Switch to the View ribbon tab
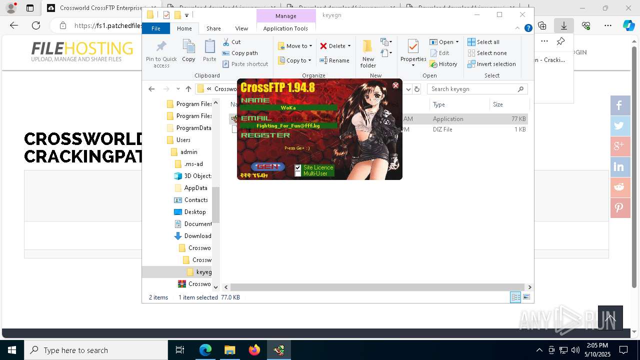The image size is (640, 360). (241, 28)
